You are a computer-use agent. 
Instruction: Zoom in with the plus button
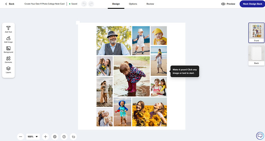45,137
